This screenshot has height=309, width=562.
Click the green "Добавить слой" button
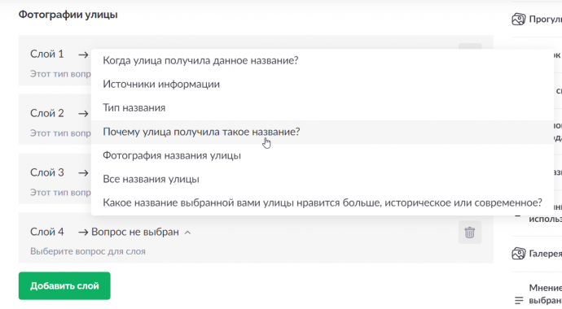click(64, 285)
